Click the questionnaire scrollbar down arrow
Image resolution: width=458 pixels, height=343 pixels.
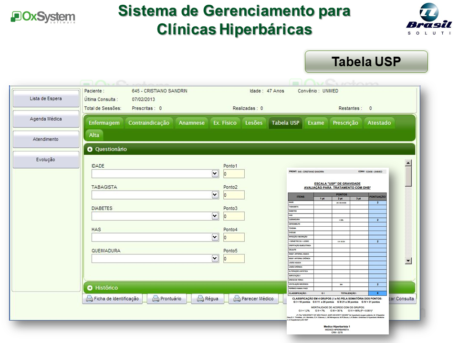pyautogui.click(x=408, y=261)
